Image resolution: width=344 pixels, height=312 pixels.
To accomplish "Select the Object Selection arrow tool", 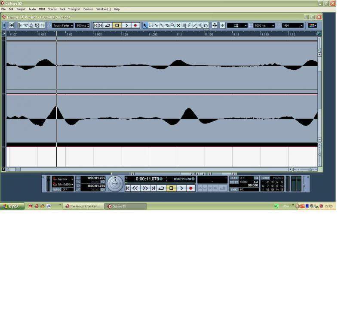I will 145,25.
